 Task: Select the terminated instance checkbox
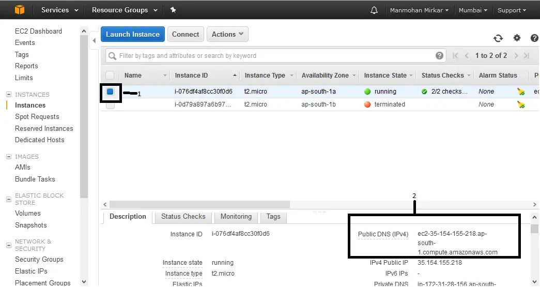[x=110, y=106]
